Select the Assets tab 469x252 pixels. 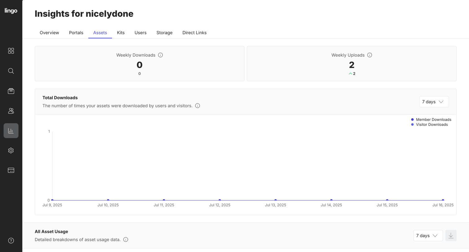(100, 33)
